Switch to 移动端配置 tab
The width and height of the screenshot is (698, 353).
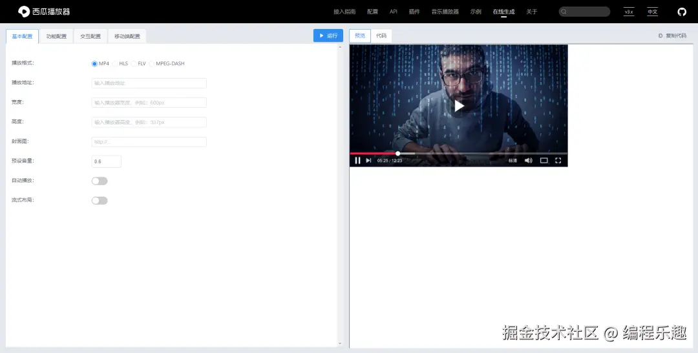coord(127,36)
